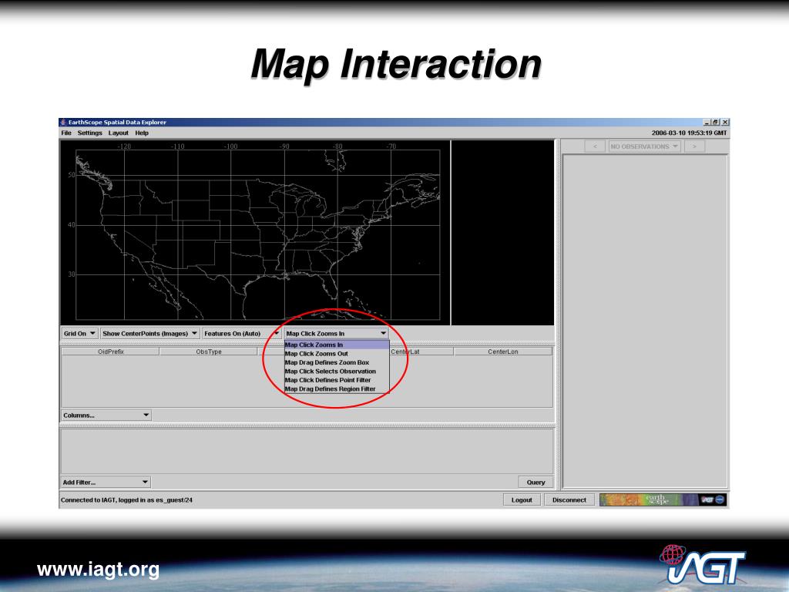
Task: Click the Disconnect button
Action: (569, 499)
